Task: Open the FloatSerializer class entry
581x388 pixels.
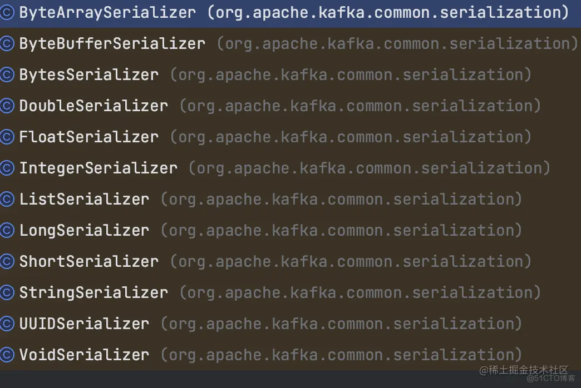Action: (x=290, y=137)
